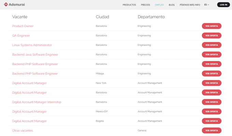Open the BLOG navigation link

(172, 5)
